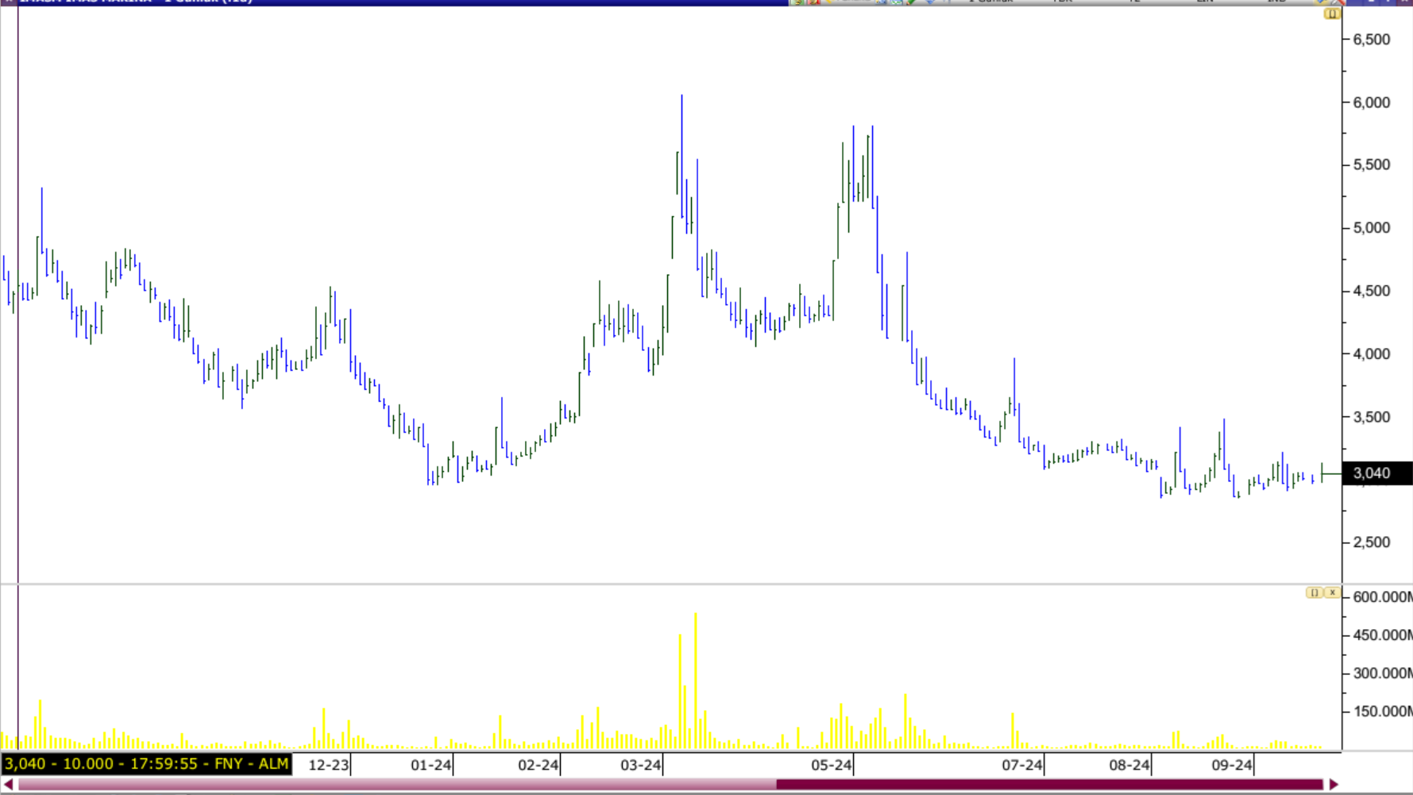Click the divider between price and volume
The width and height of the screenshot is (1413, 795).
[671, 585]
